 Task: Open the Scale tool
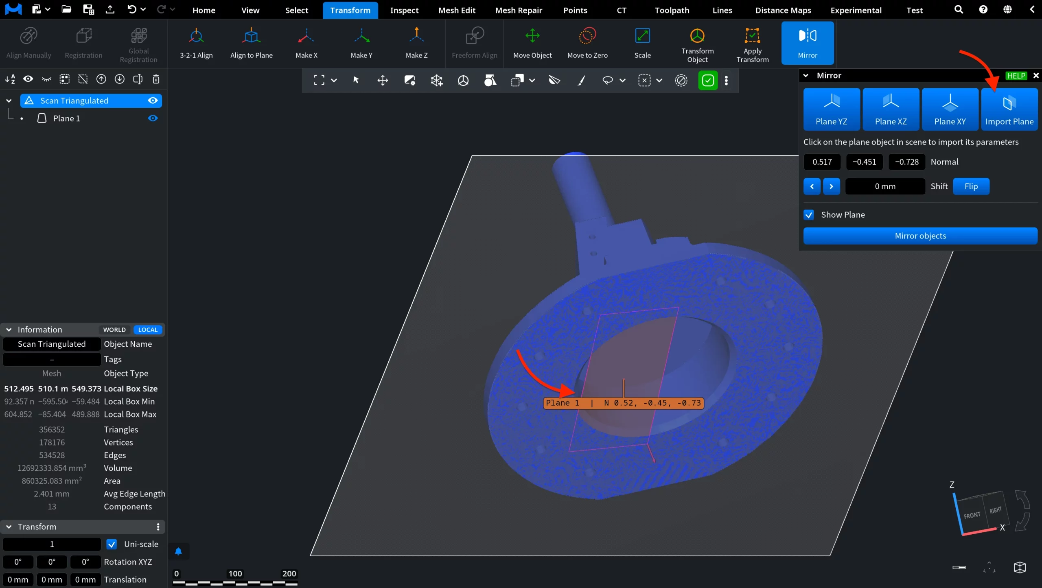tap(642, 44)
